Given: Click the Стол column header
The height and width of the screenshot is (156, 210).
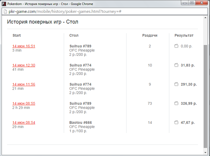Looking at the screenshot, I should coord(74,35).
